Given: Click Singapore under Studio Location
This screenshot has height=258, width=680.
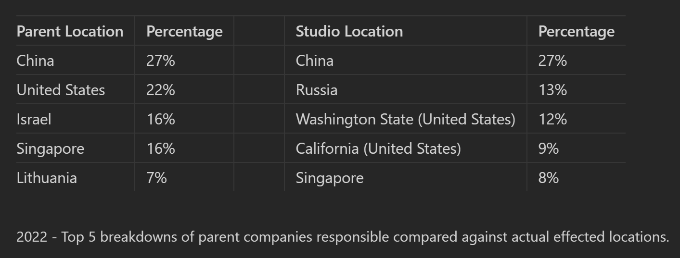Looking at the screenshot, I should 330,178.
